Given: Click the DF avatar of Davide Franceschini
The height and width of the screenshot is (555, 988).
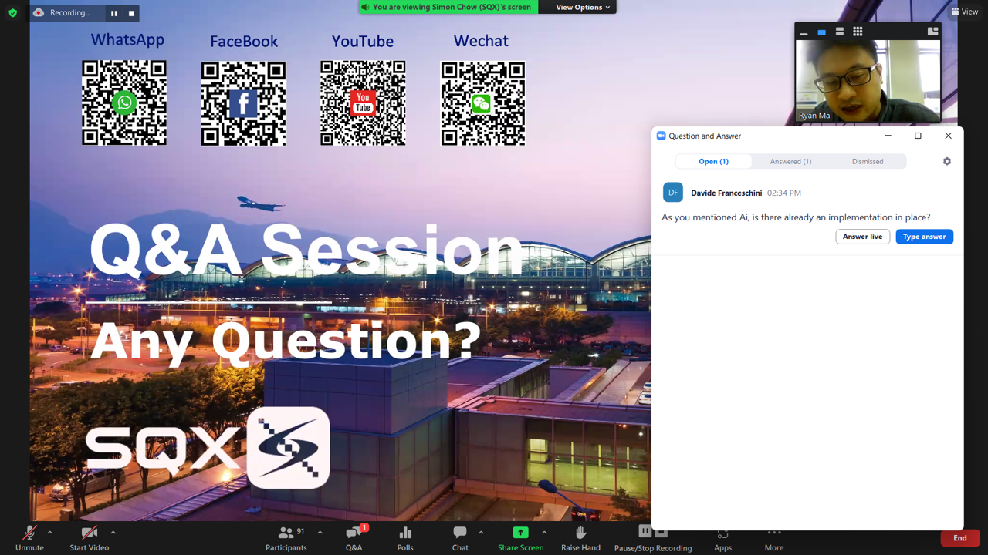Looking at the screenshot, I should coord(673,193).
